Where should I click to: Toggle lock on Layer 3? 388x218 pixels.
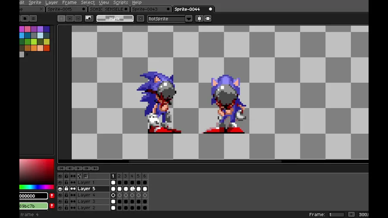pos(66,202)
